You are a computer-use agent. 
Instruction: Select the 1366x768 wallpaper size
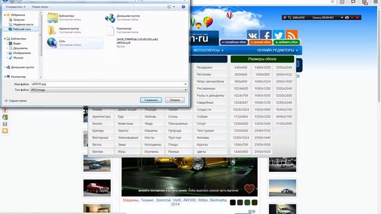[x=241, y=144]
